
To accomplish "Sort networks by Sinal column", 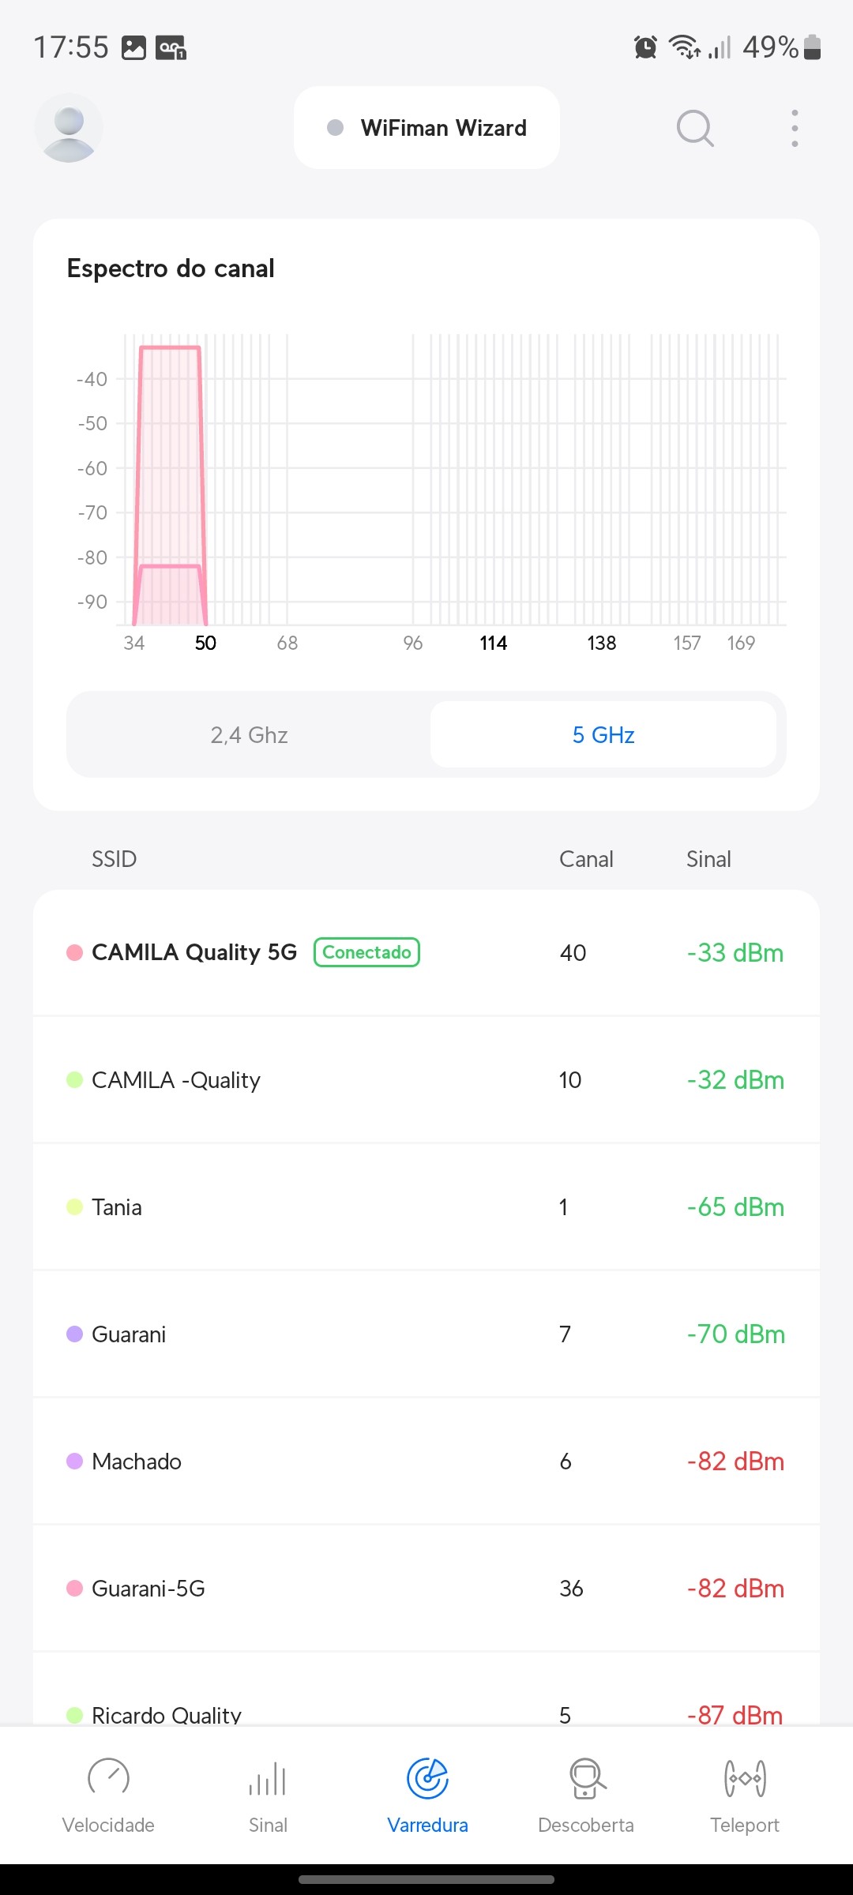I will click(x=708, y=859).
